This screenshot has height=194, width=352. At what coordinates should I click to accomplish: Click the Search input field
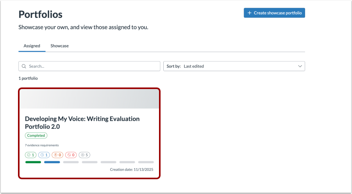[89, 66]
